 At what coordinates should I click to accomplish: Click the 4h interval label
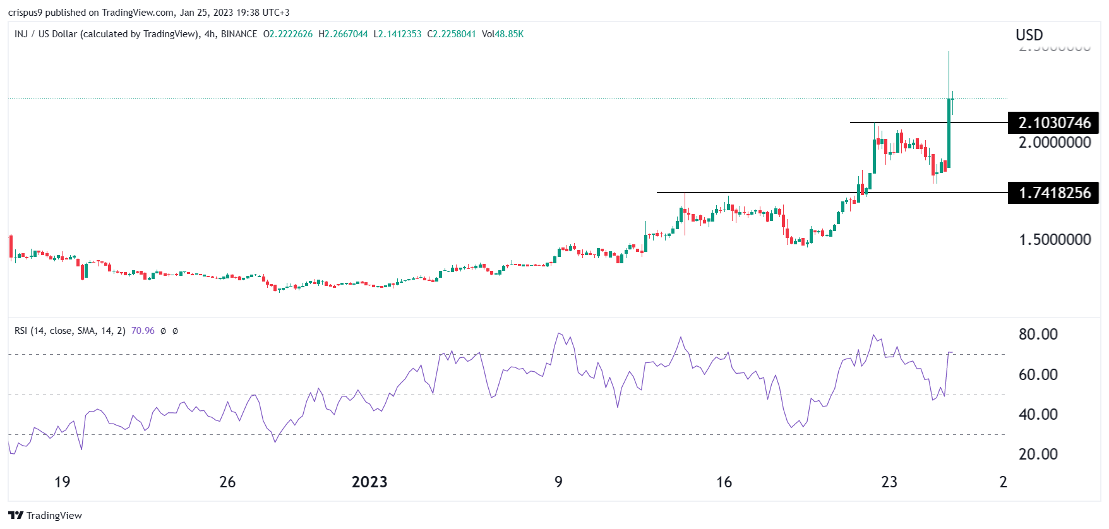(210, 34)
